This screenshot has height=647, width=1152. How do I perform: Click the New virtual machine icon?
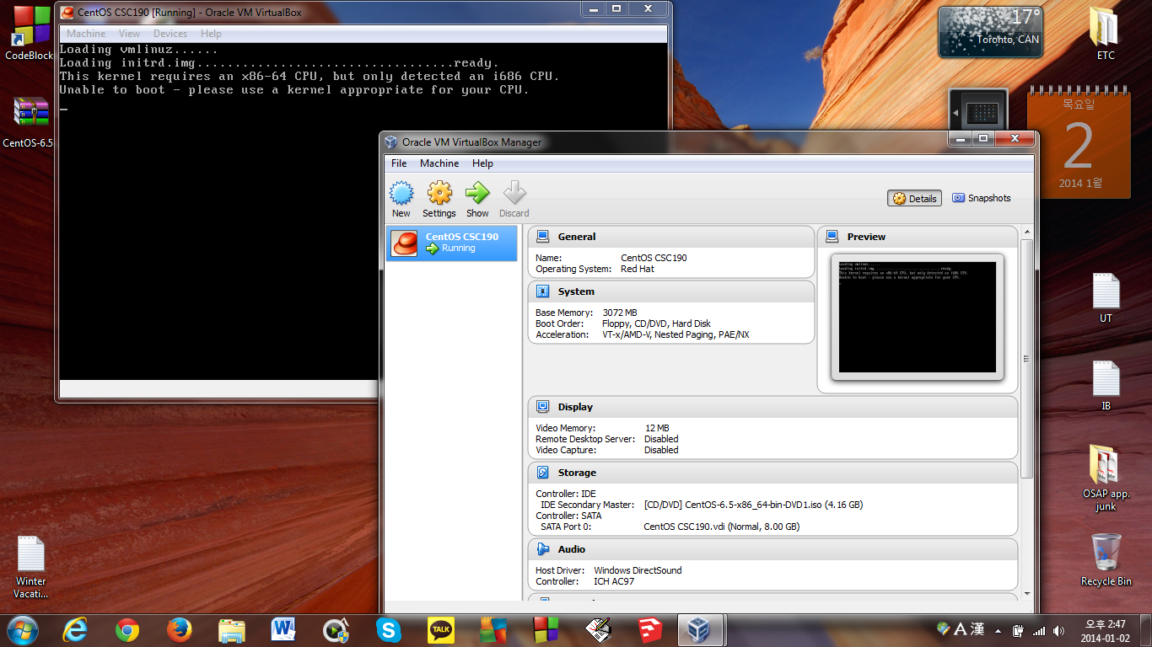[x=401, y=194]
